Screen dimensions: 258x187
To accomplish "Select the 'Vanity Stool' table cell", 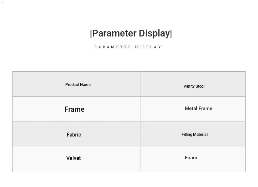I will [194, 86].
